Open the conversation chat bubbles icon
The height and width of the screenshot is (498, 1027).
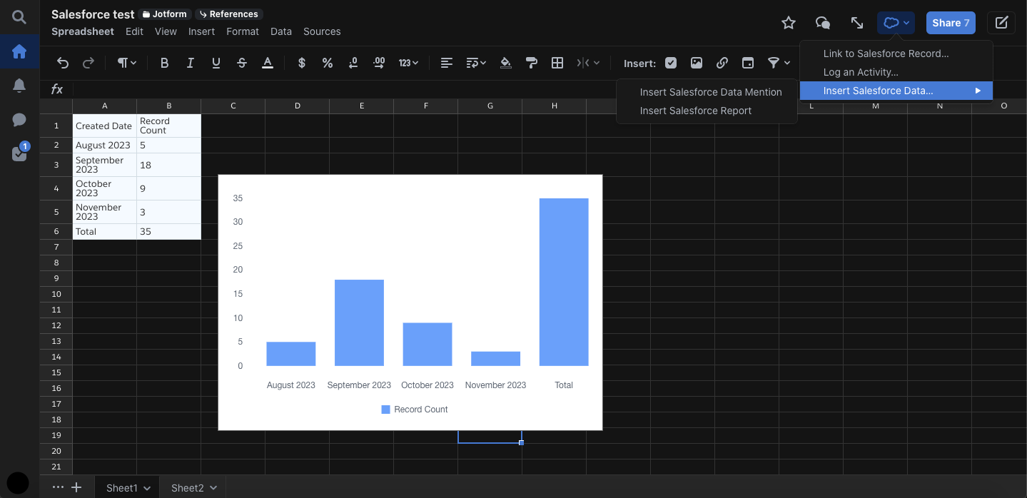coord(822,23)
